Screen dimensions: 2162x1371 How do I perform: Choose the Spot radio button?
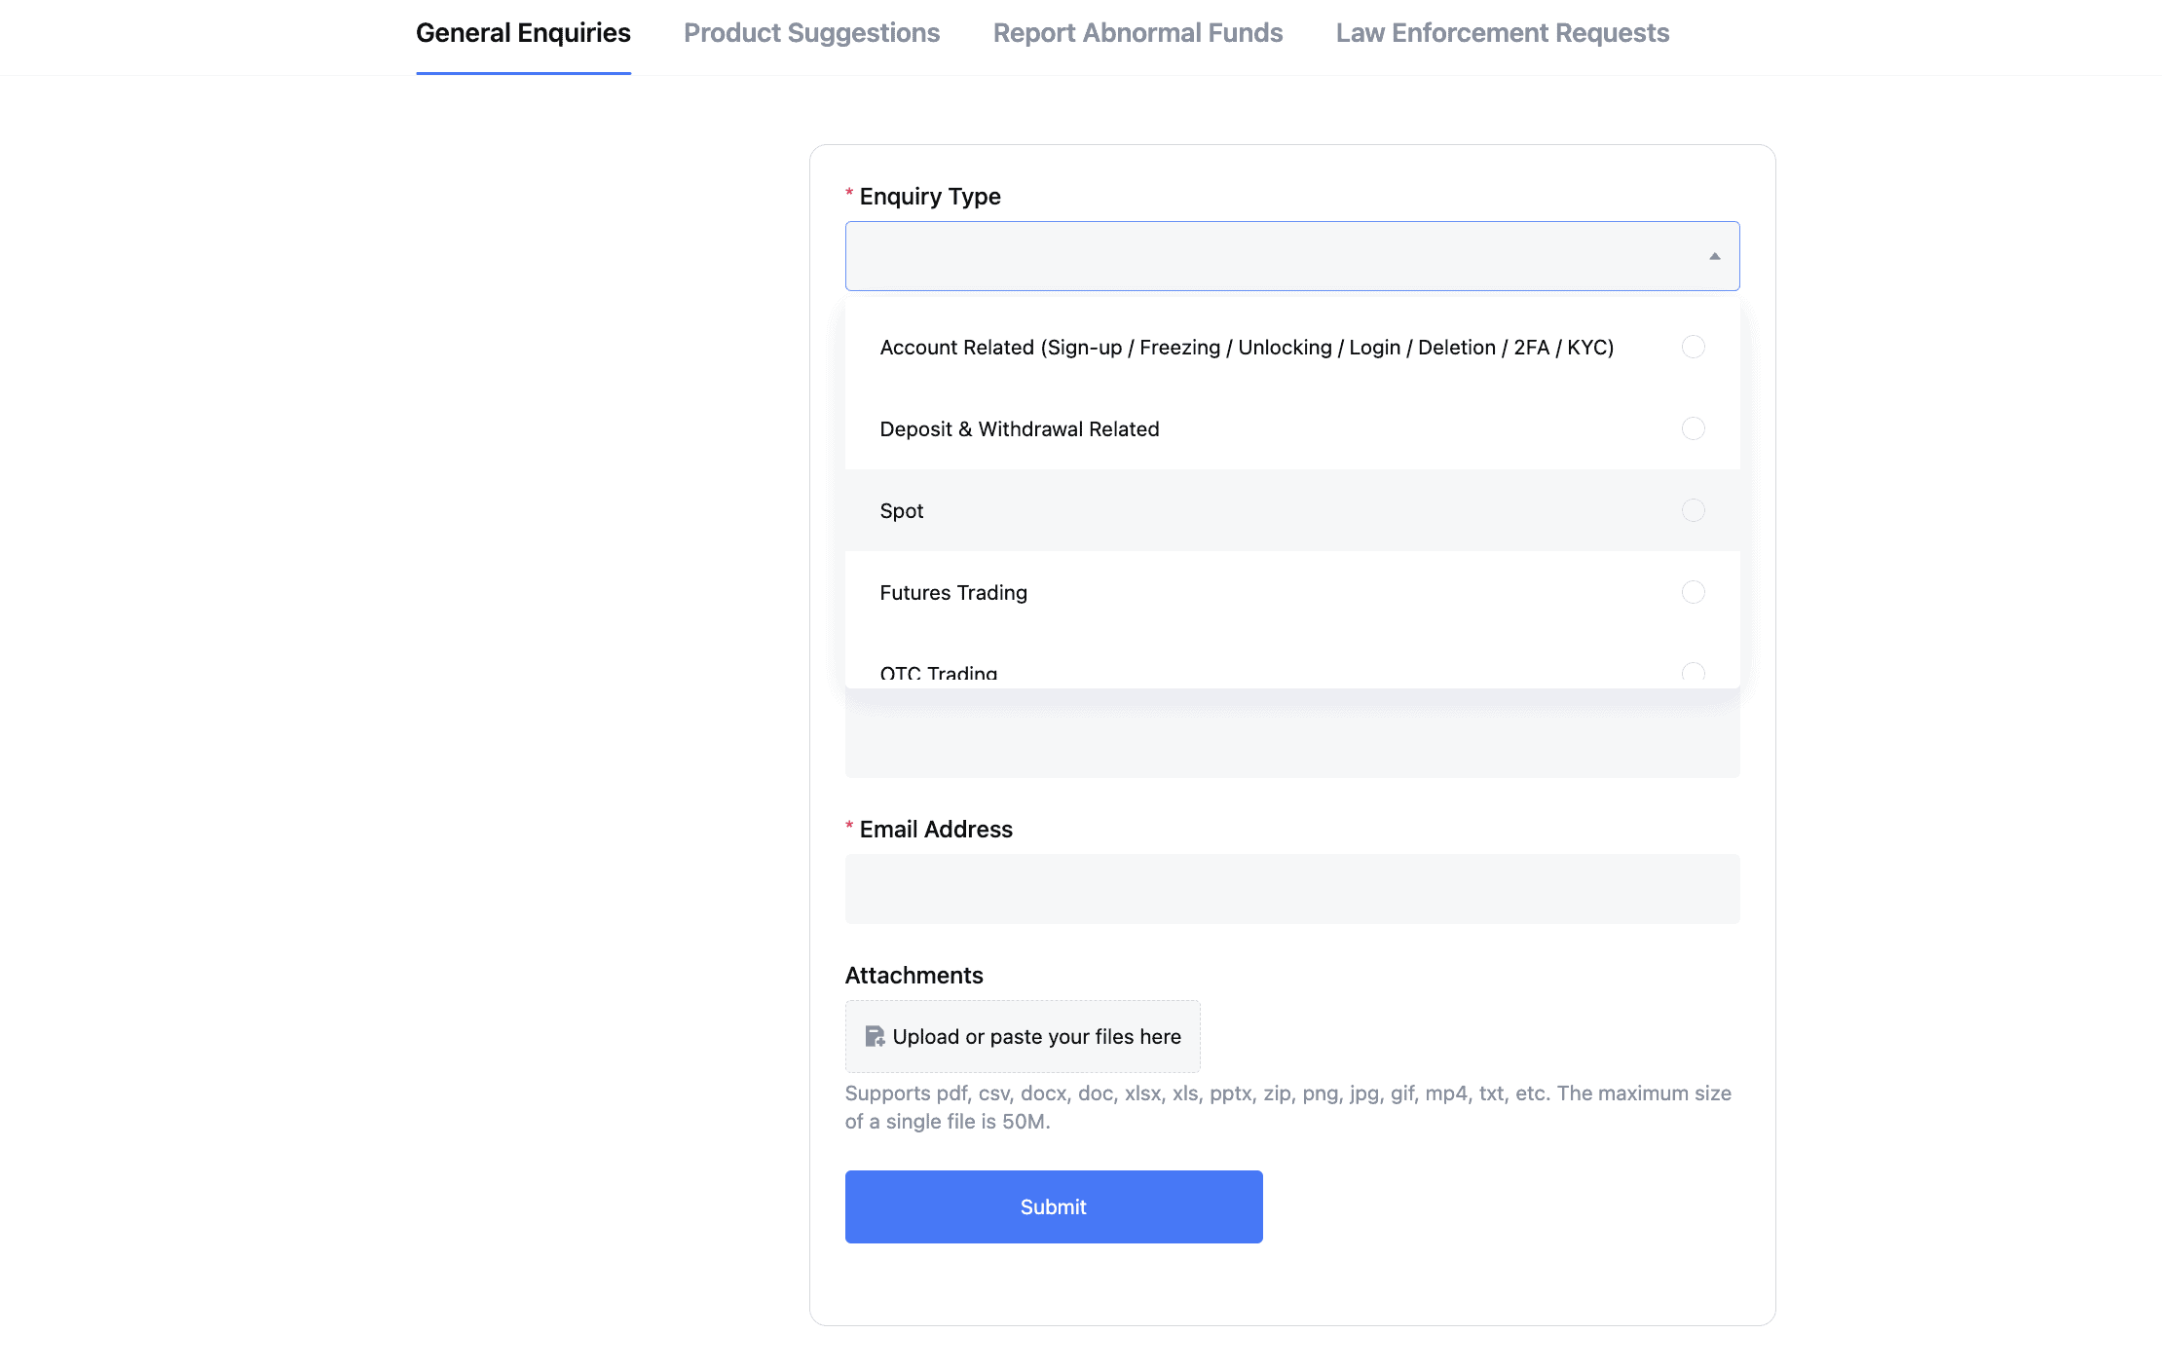click(x=1693, y=510)
